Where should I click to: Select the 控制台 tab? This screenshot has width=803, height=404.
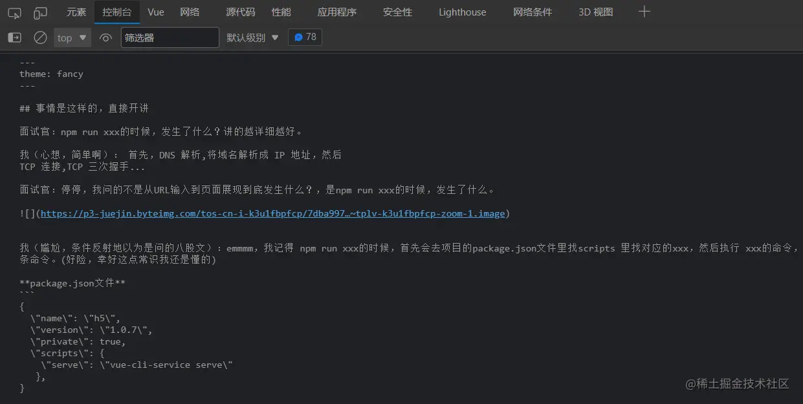pos(117,12)
